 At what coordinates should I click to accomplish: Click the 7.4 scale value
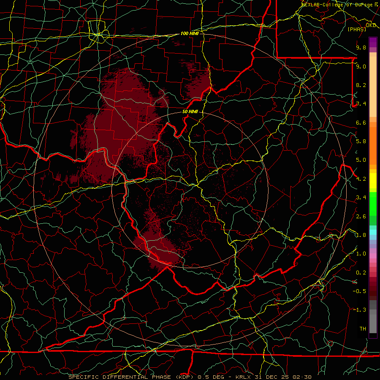click(x=361, y=104)
